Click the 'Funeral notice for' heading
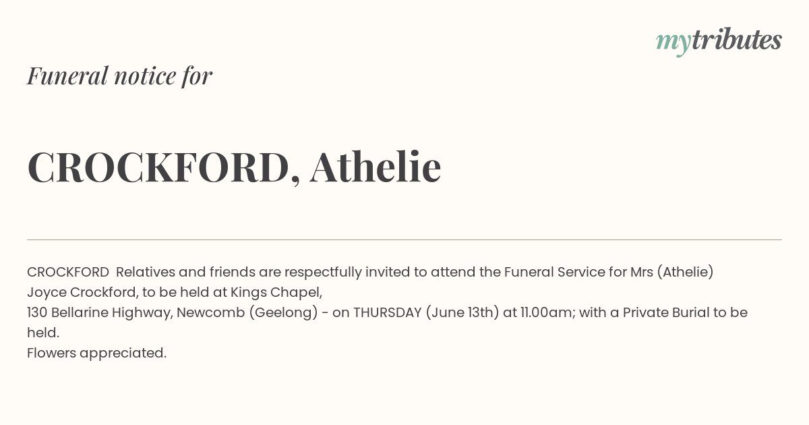809x425 pixels. pos(119,76)
